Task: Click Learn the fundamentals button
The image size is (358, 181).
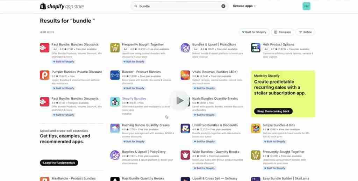Action: pos(59,163)
